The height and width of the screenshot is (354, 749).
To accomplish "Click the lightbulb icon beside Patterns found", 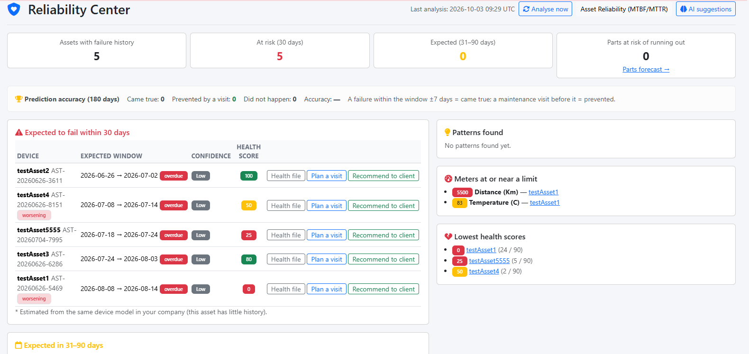I will pyautogui.click(x=448, y=133).
